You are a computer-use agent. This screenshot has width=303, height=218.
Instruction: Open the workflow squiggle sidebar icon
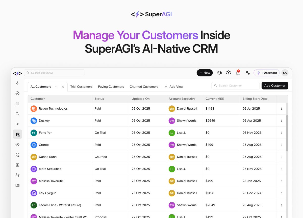pyautogui.click(x=17, y=175)
